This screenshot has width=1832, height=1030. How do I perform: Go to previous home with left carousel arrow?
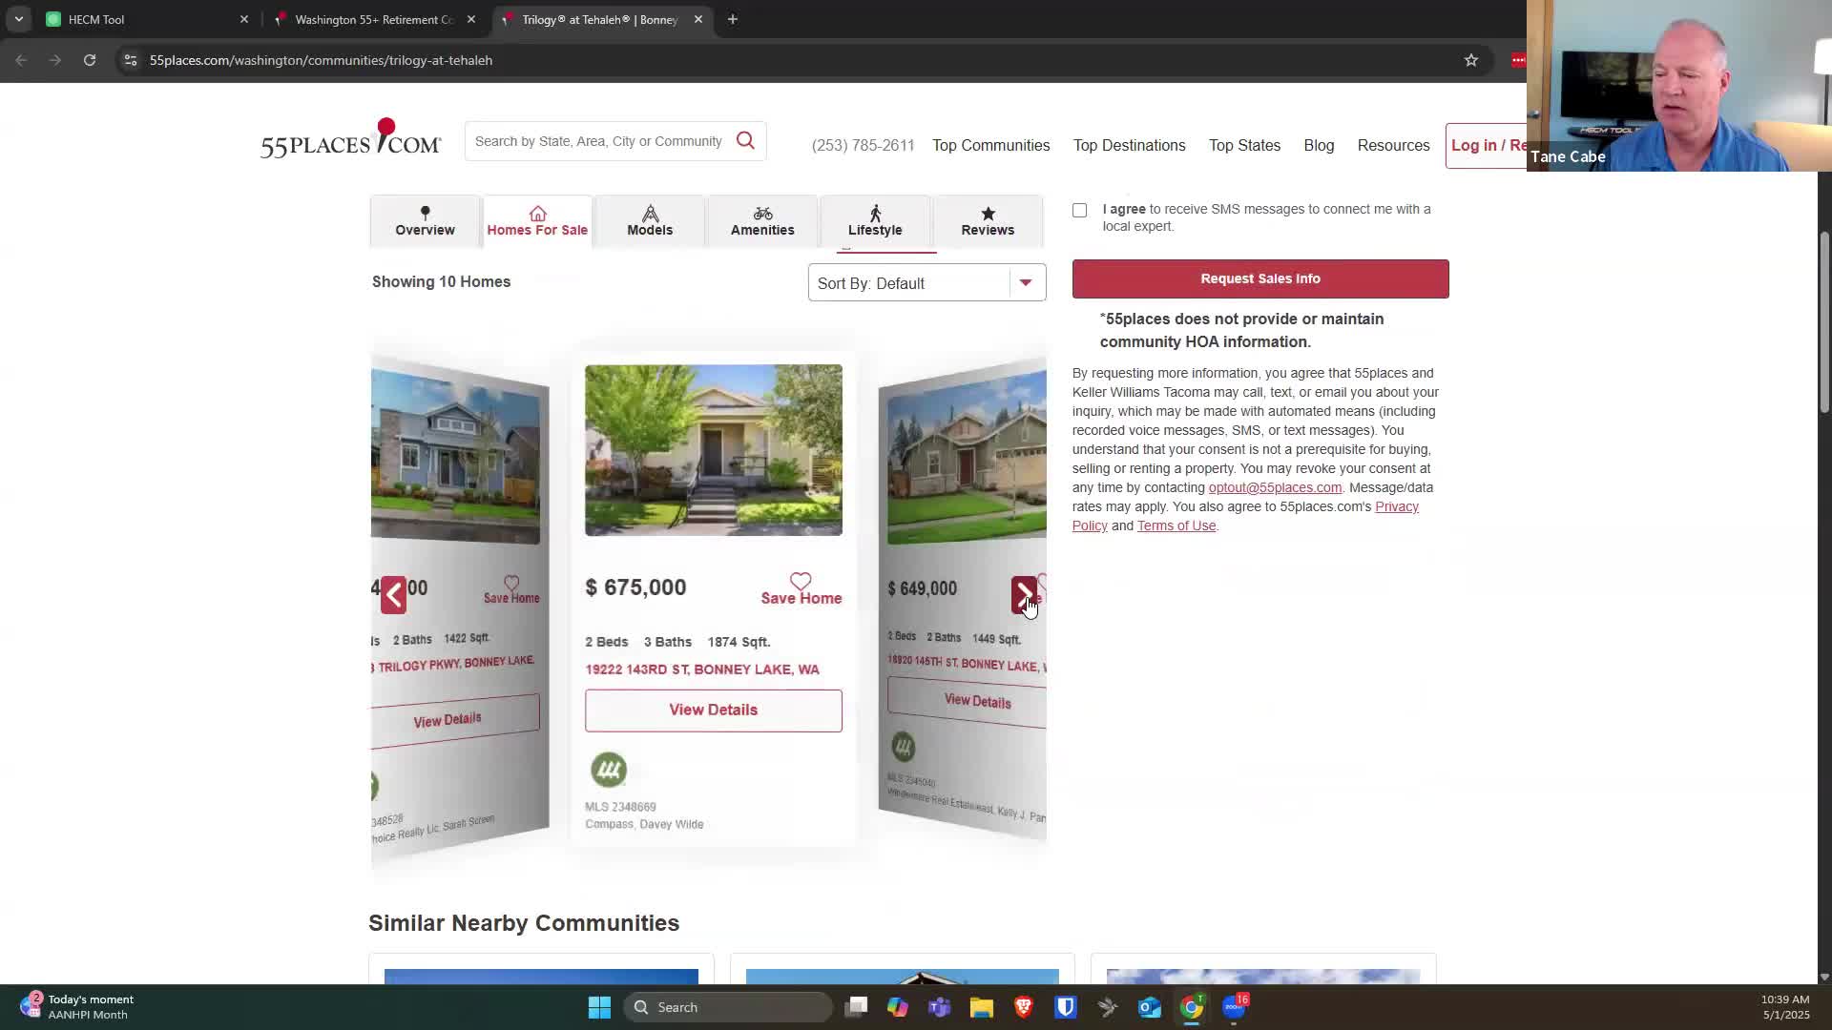(393, 595)
